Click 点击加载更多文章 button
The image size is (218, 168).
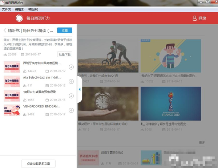click(39, 164)
